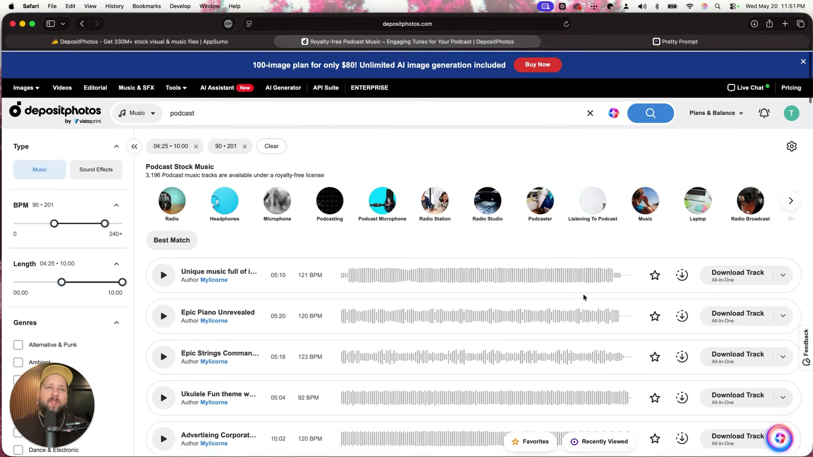Check the Alternative & Punk genre
The image size is (813, 457).
coord(18,345)
